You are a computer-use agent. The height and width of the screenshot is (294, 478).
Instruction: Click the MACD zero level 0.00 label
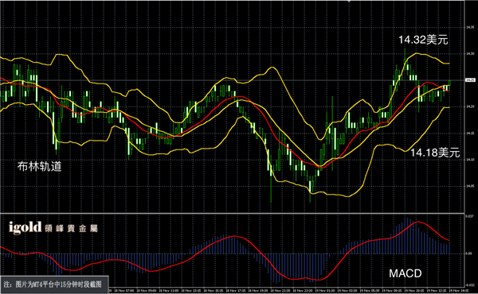(469, 253)
